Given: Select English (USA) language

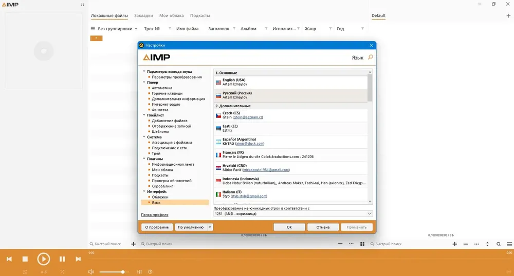Looking at the screenshot, I should click(291, 82).
